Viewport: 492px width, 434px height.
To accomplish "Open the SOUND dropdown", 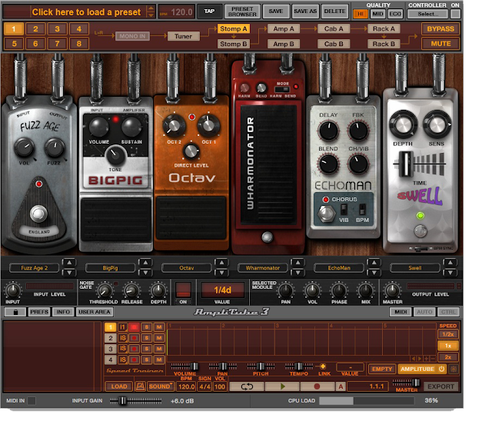I will pos(161,386).
